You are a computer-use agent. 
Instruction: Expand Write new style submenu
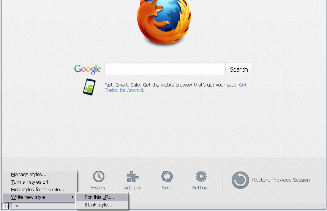coord(39,197)
